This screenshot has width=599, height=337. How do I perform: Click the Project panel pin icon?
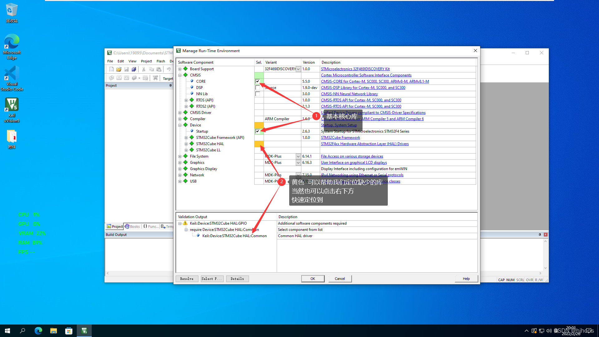pos(170,85)
